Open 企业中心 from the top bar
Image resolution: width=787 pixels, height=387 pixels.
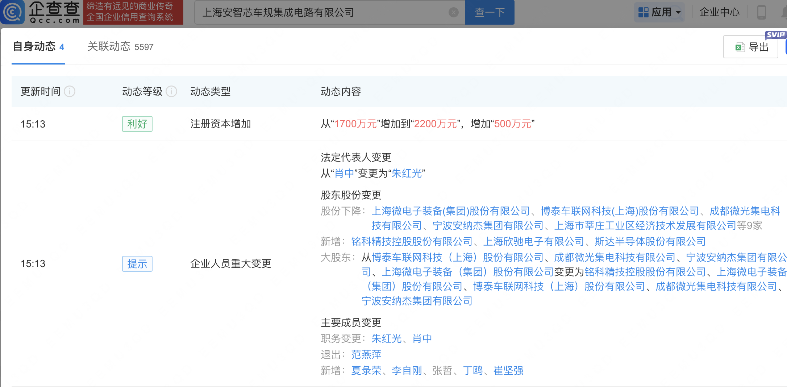[719, 12]
